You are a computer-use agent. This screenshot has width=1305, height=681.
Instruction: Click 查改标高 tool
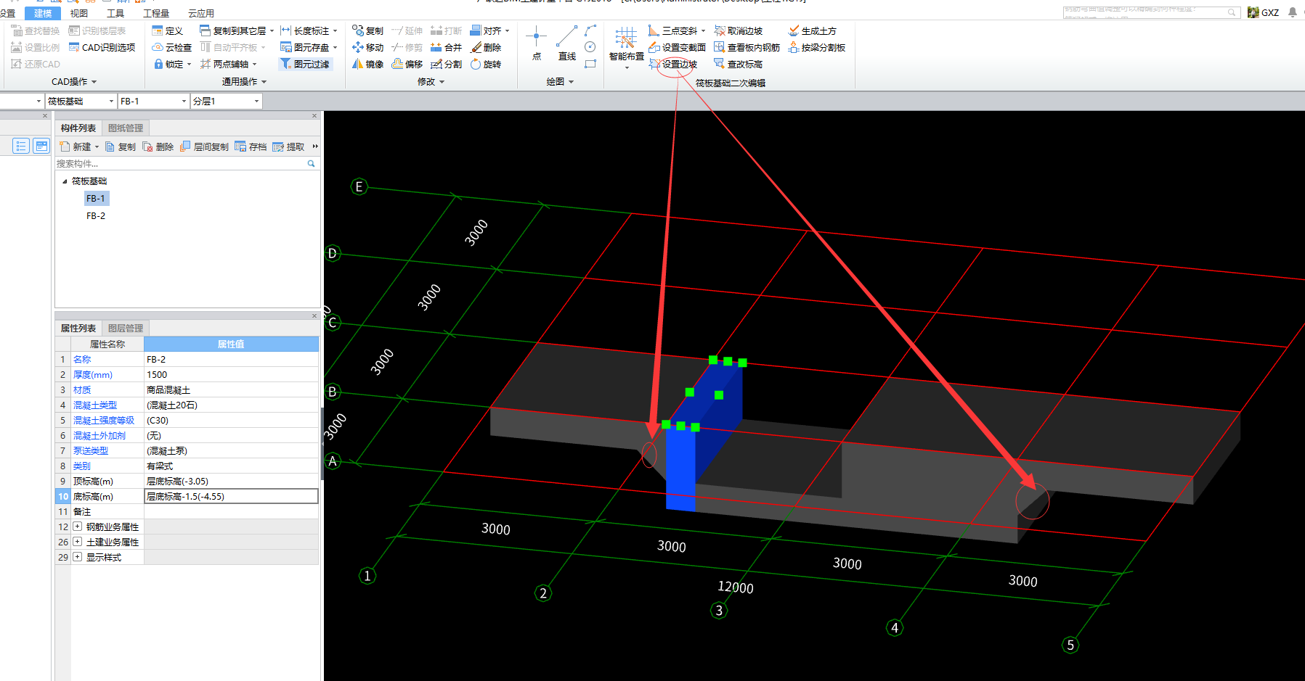(738, 64)
